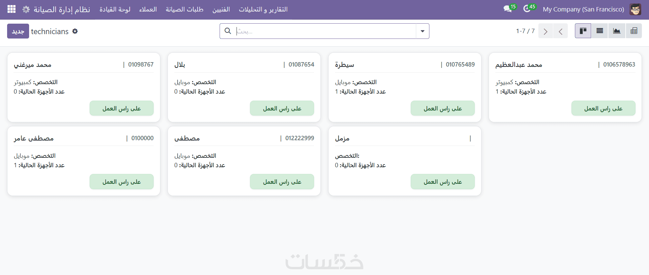Click phone number 012222999
649x275 pixels.
[x=299, y=138]
